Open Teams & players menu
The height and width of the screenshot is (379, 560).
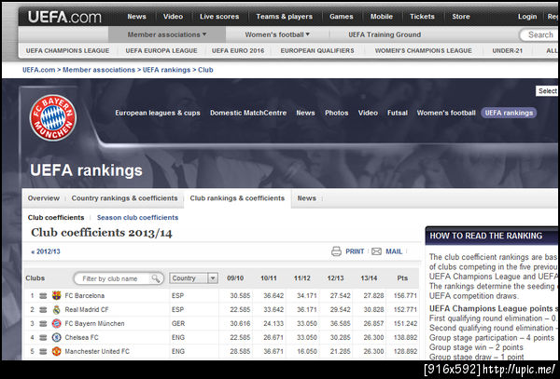click(285, 17)
